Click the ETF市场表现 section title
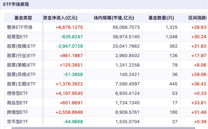The height and width of the screenshot is (129, 208). (16, 4)
